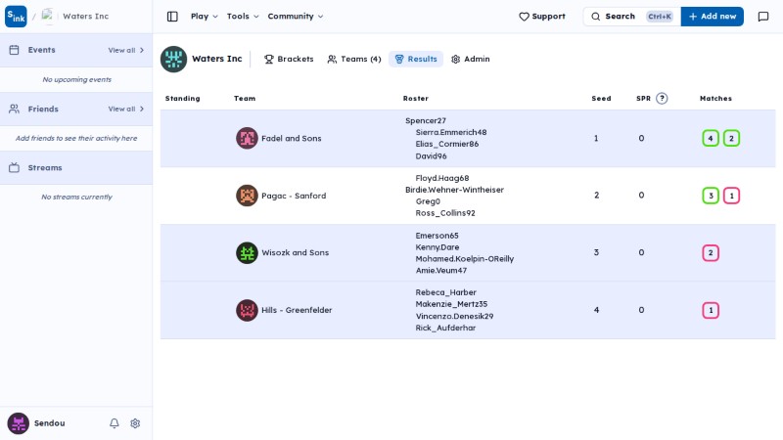Click roster player Makenzie_Mertz35

coord(451,304)
